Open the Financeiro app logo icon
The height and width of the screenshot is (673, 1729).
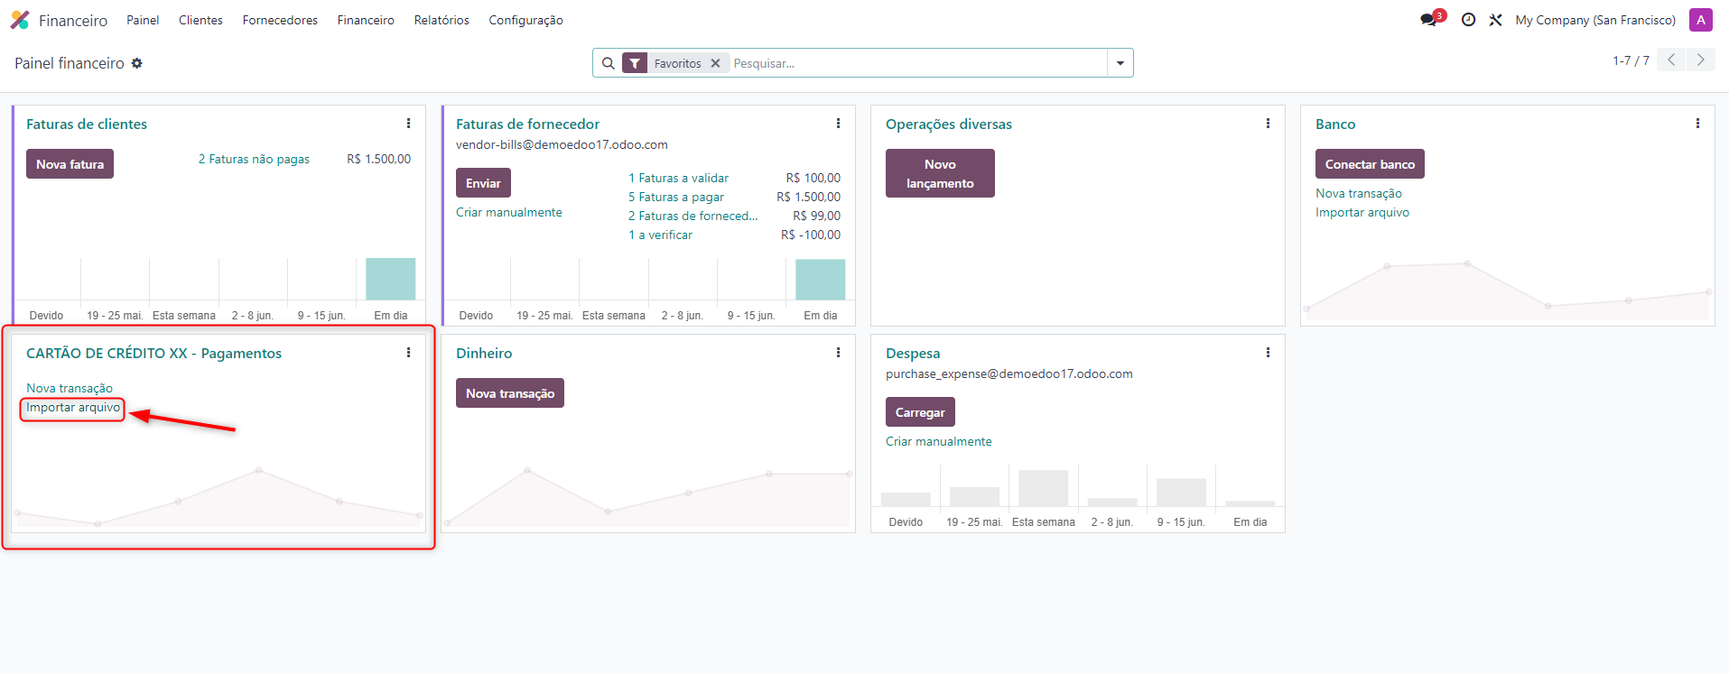20,20
